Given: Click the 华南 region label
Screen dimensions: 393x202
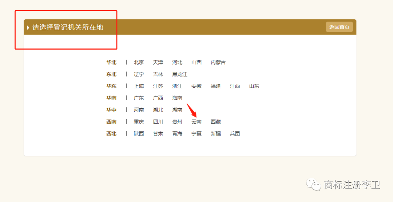Looking at the screenshot, I should pyautogui.click(x=111, y=98).
